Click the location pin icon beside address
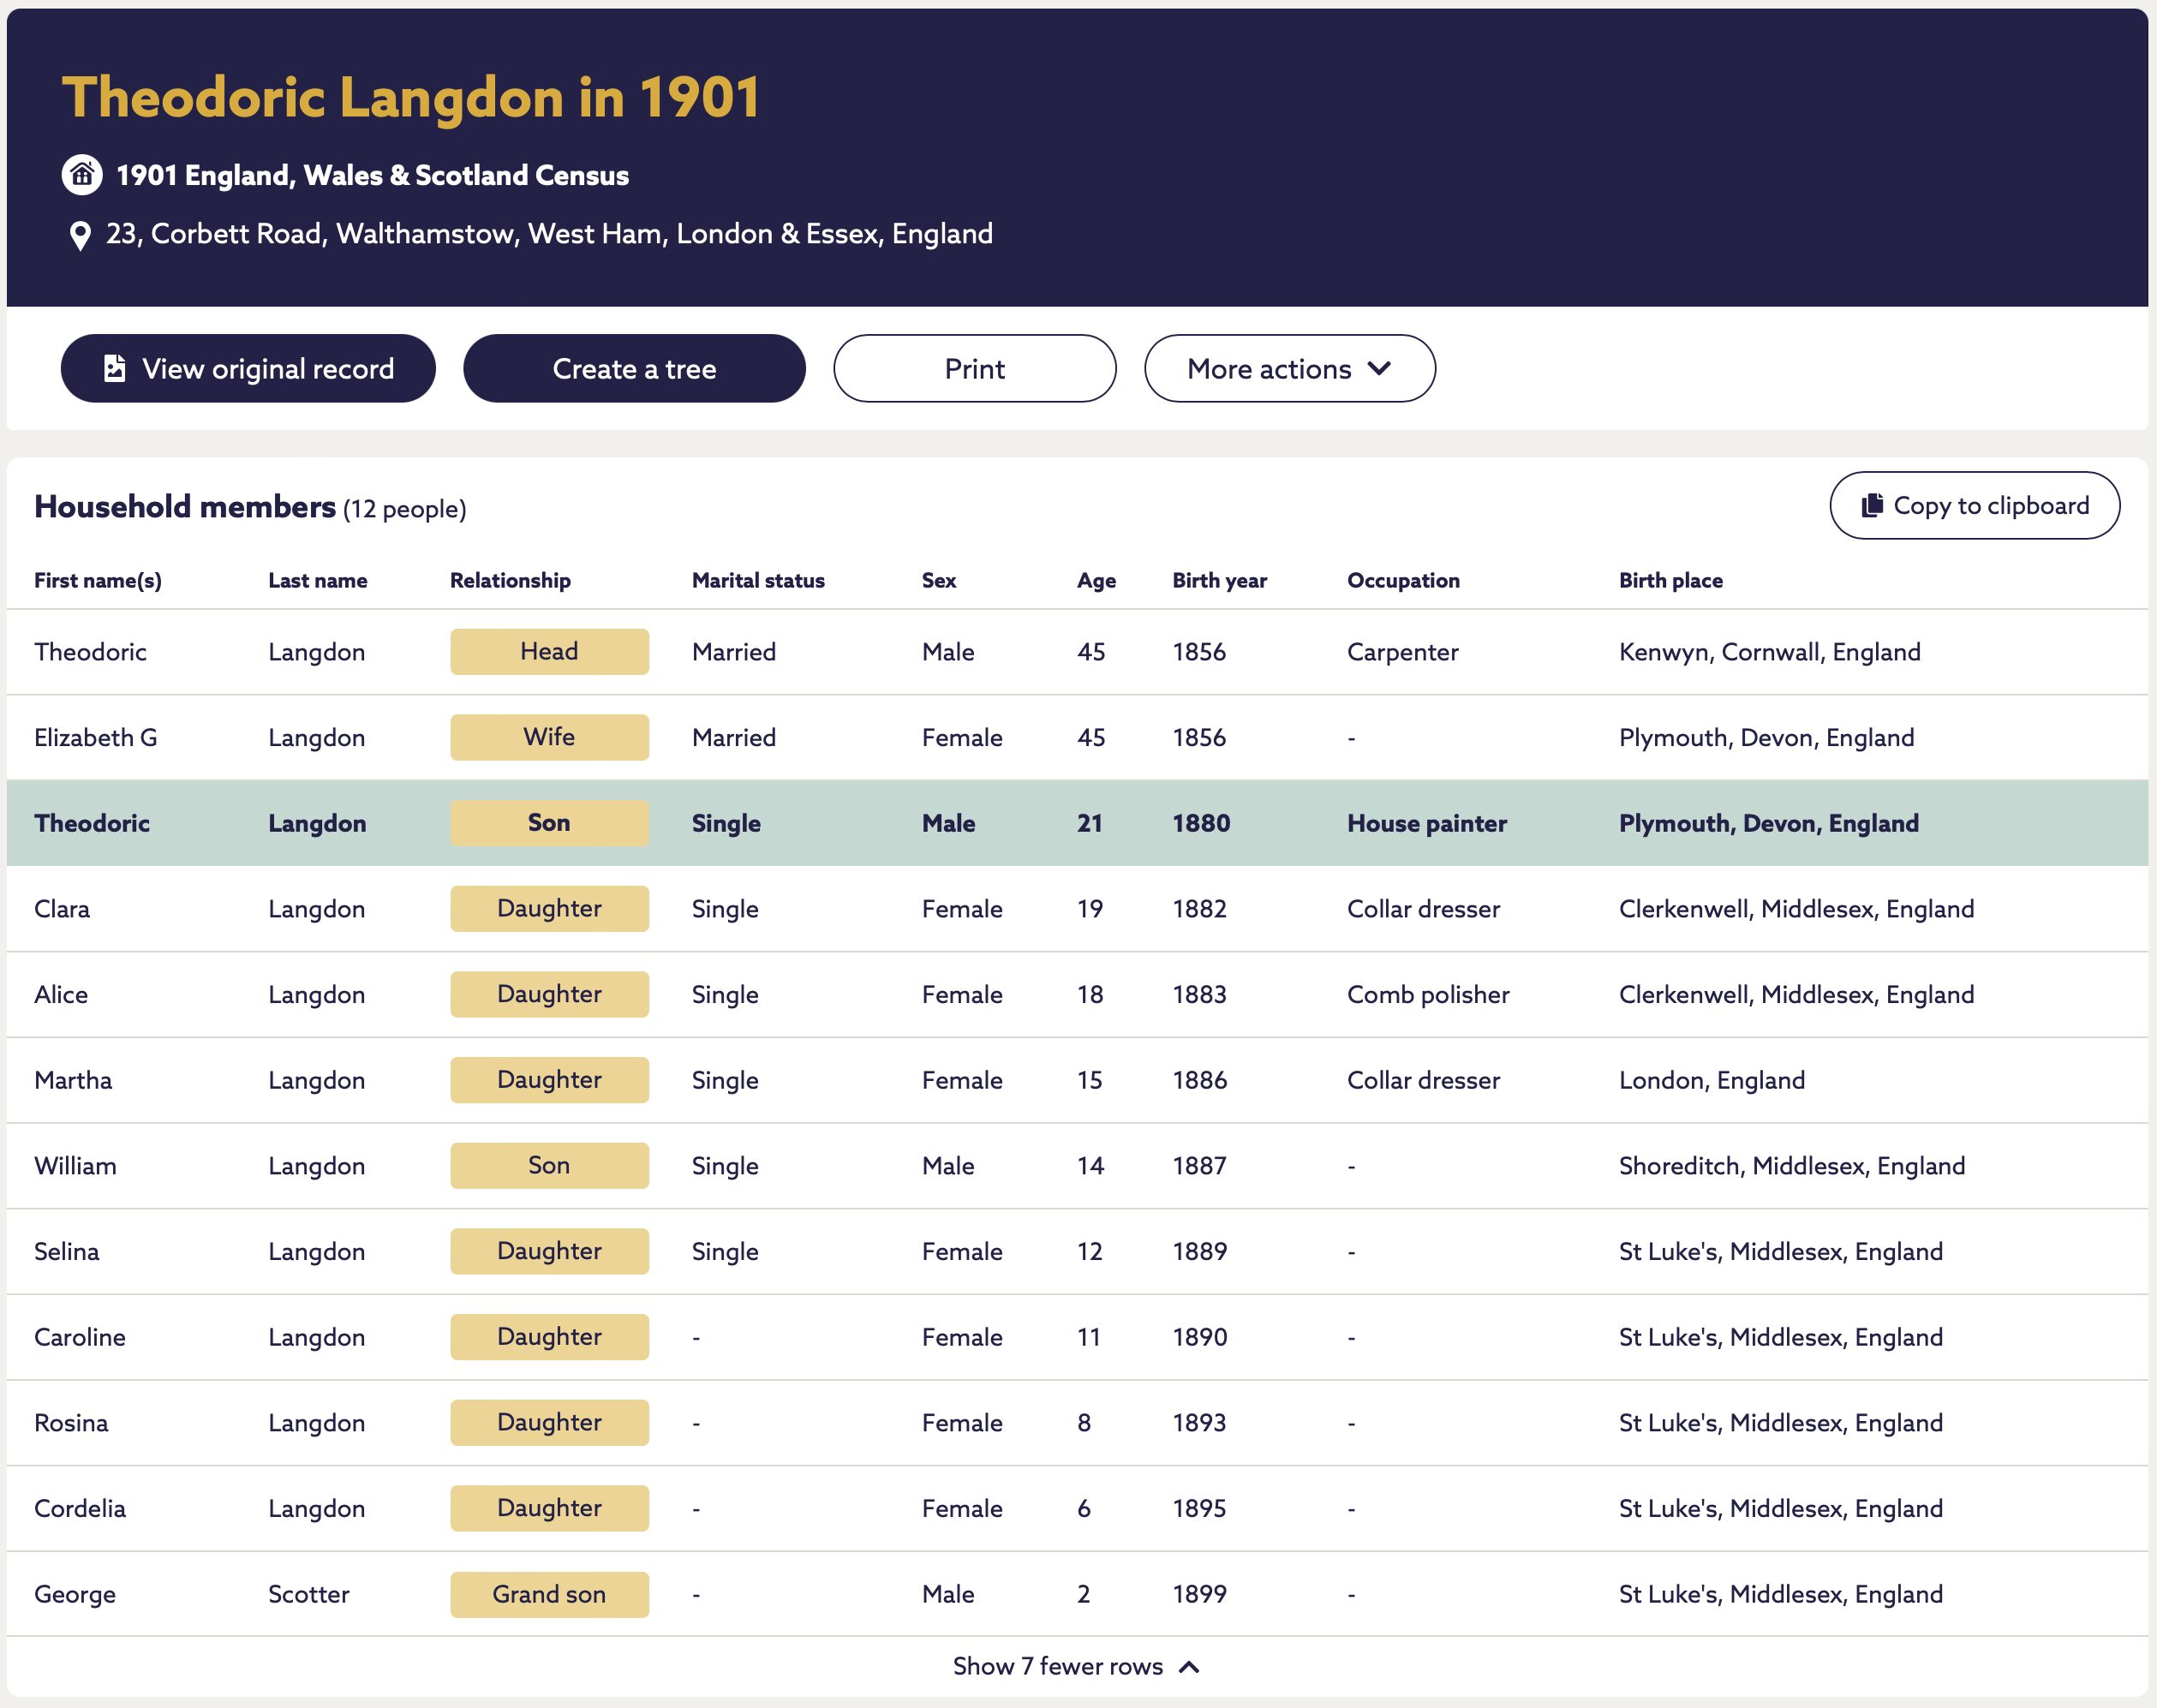This screenshot has height=1708, width=2157. tap(80, 236)
